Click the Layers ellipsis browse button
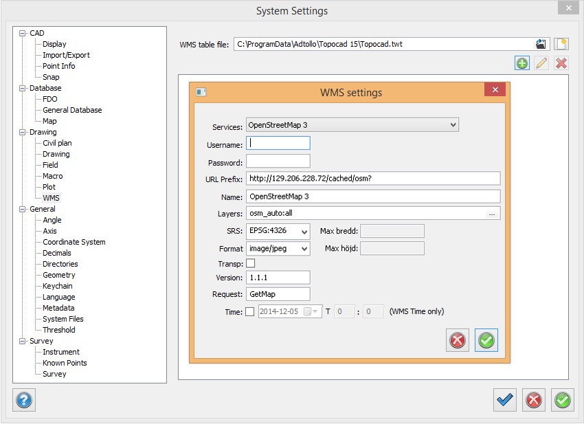Screen dimensions: 584x424 click(x=491, y=214)
